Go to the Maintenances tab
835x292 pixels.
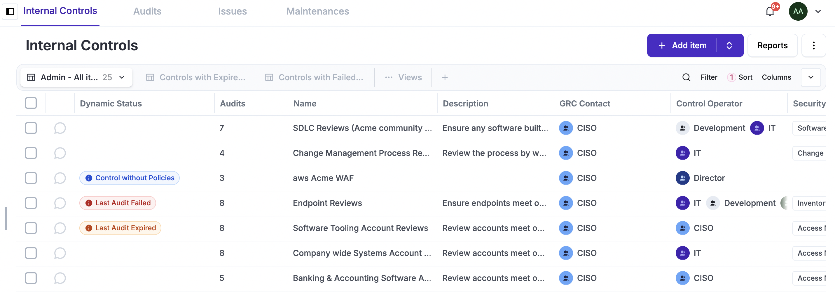pos(317,12)
